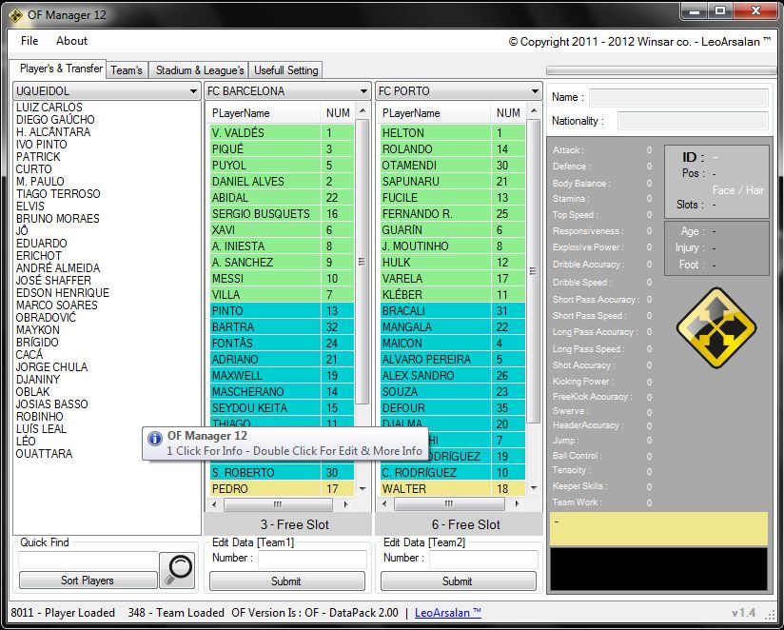Screen dimensions: 784x630
Task: Select HULK in the Porto list
Action: coord(436,263)
